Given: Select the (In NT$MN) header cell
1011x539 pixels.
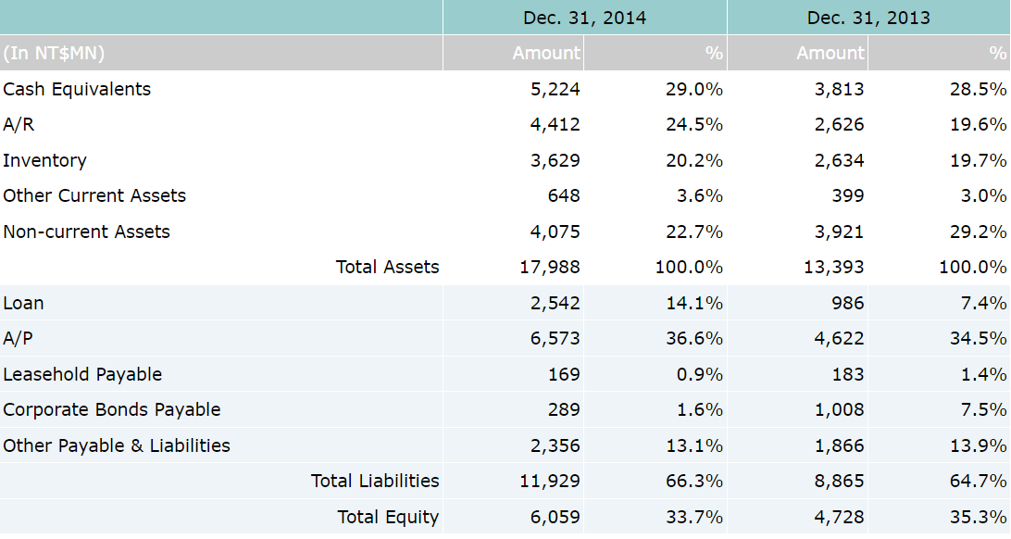Looking at the screenshot, I should pyautogui.click(x=54, y=54).
